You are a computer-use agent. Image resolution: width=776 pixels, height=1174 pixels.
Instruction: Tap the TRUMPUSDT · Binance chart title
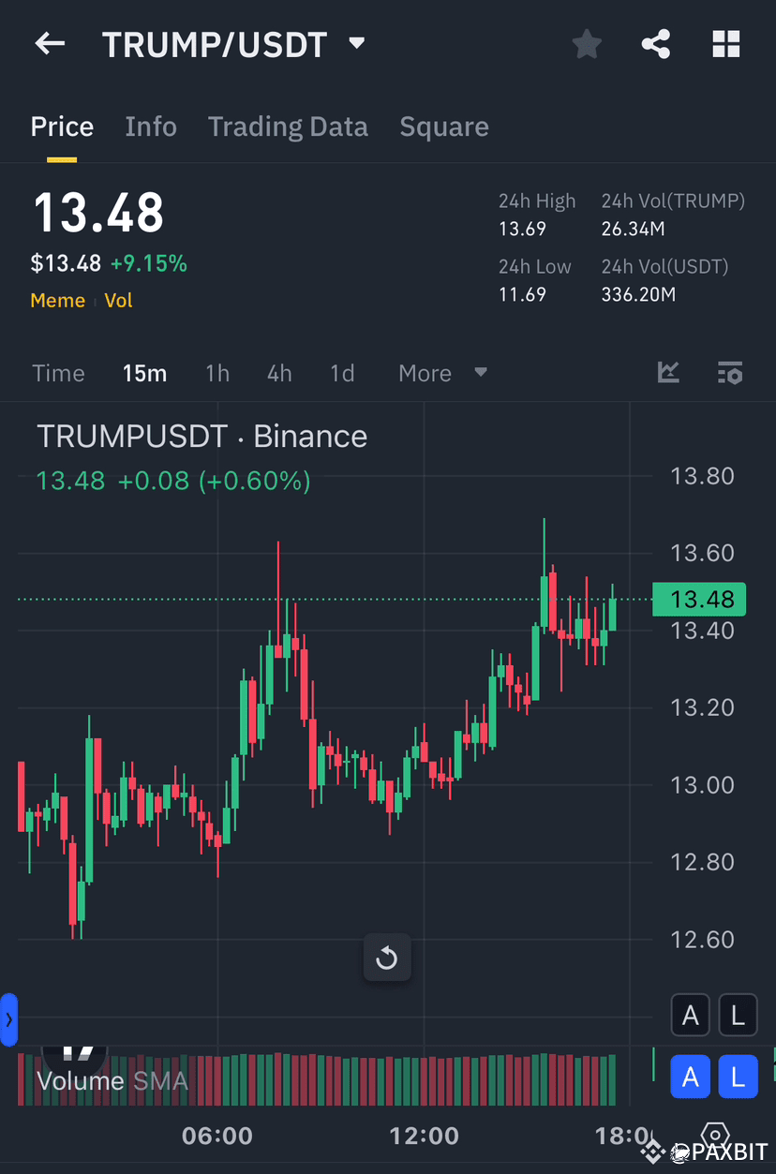click(201, 437)
